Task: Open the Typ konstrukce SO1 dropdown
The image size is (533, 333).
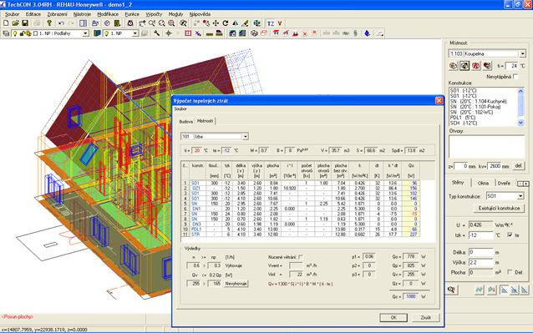Action: point(520,196)
